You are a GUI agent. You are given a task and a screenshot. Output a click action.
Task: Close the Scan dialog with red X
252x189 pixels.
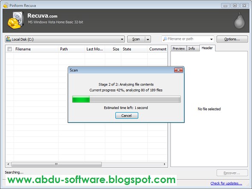pos(179,70)
